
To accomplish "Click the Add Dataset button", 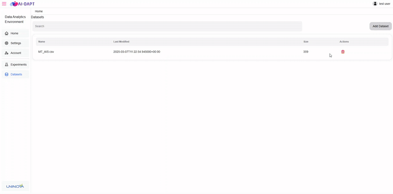I will [381, 26].
